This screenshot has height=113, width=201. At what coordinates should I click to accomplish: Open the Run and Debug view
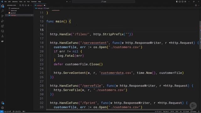pyautogui.click(x=3, y=21)
